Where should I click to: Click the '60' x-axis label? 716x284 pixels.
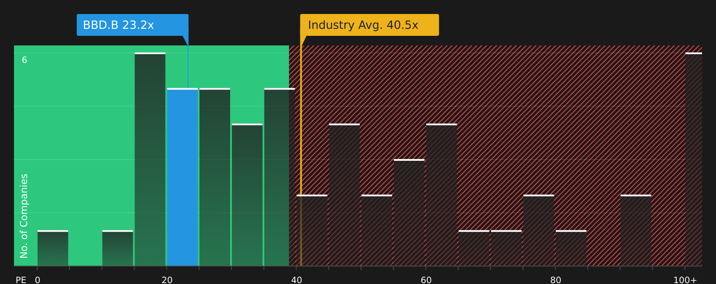coord(426,280)
